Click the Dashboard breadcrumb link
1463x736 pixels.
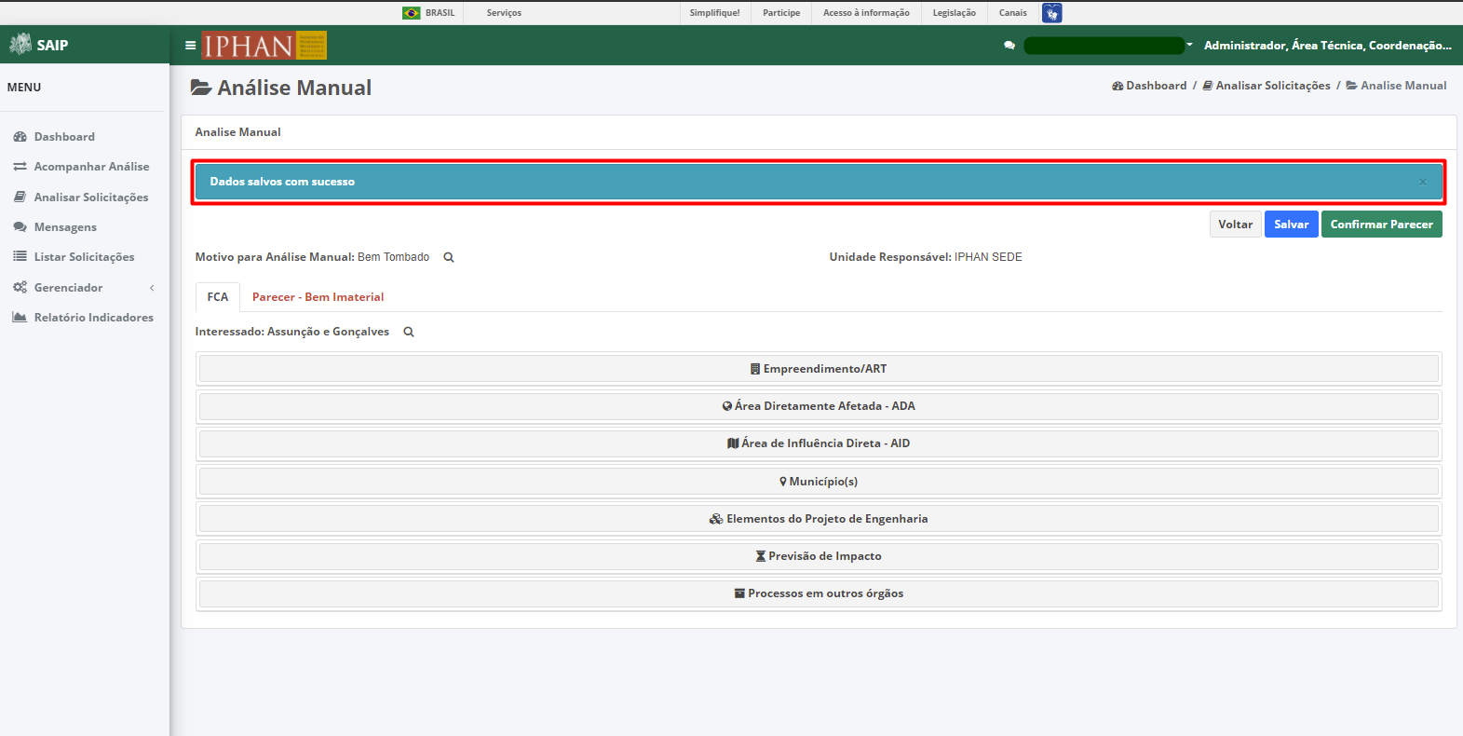tap(1149, 86)
